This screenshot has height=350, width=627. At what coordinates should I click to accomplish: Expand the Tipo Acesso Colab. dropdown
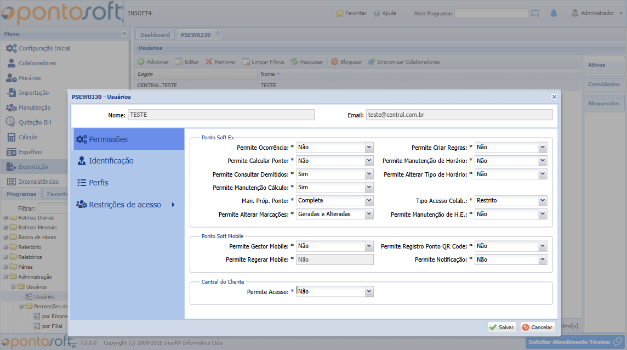(x=542, y=201)
